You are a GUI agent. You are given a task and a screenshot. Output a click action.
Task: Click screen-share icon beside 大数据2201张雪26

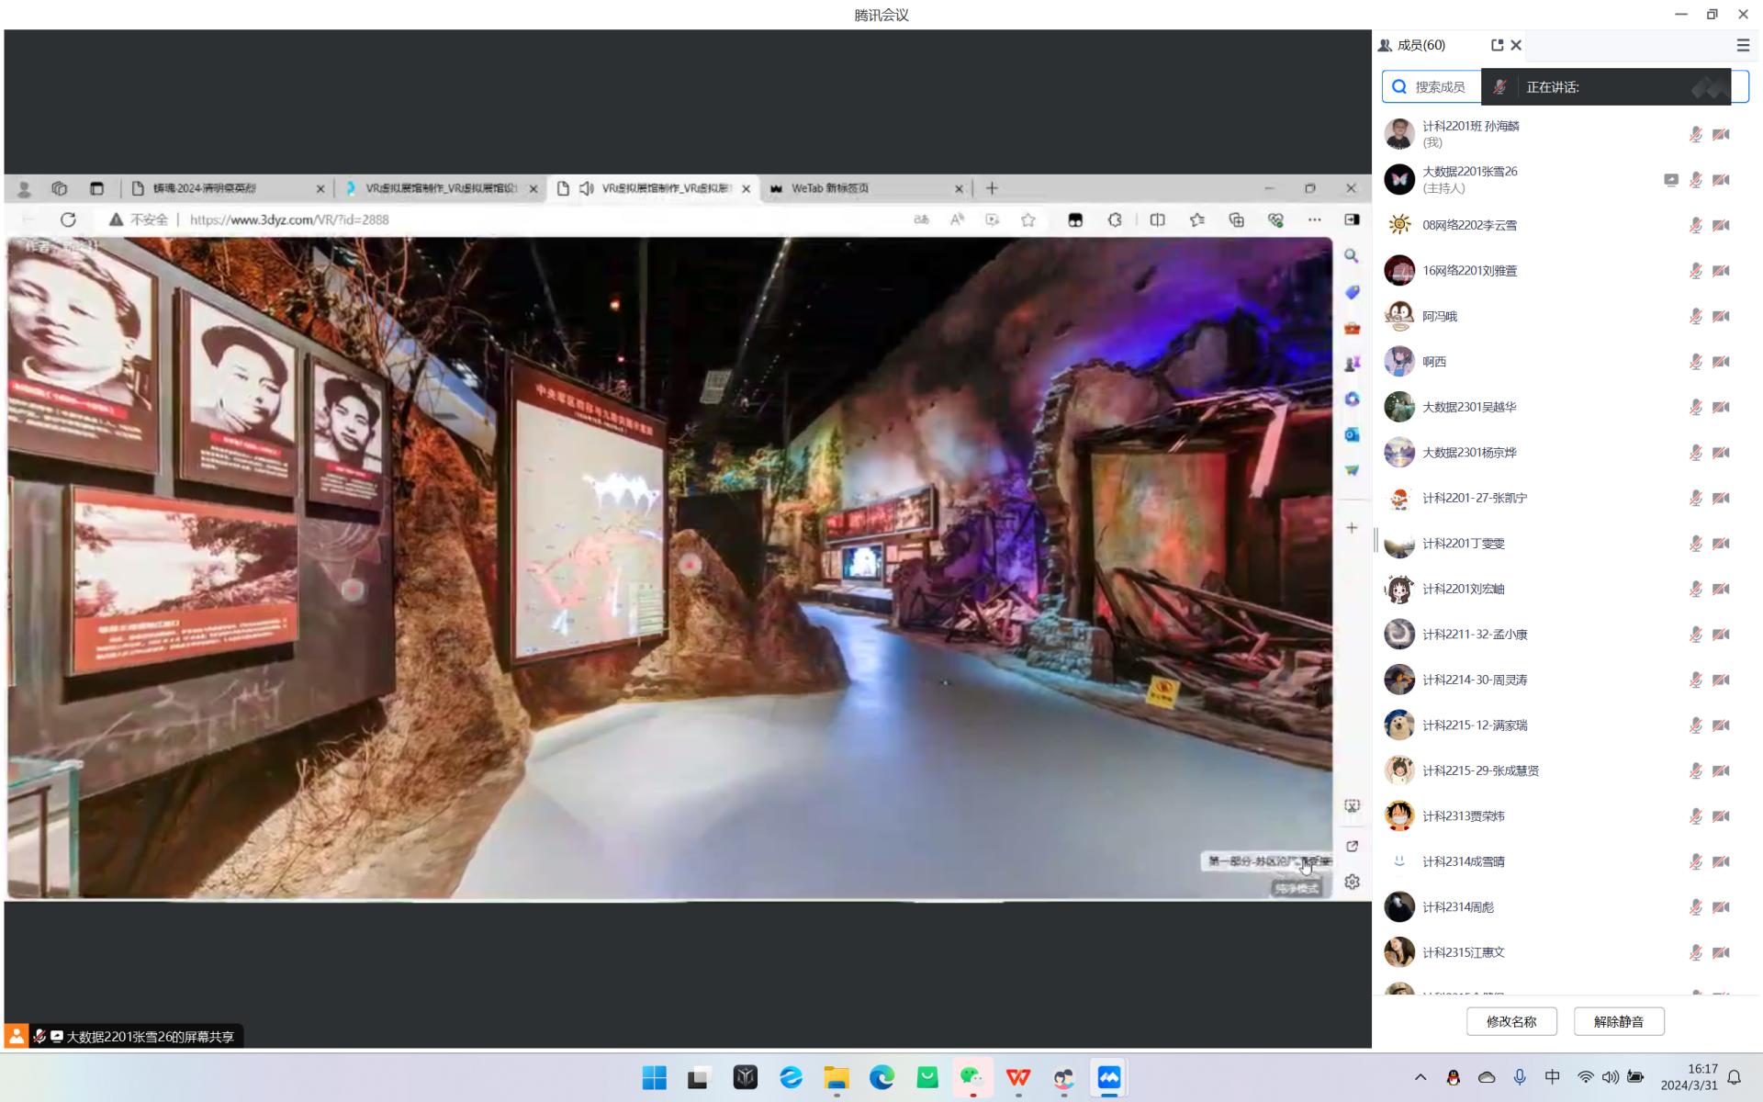pos(1670,180)
